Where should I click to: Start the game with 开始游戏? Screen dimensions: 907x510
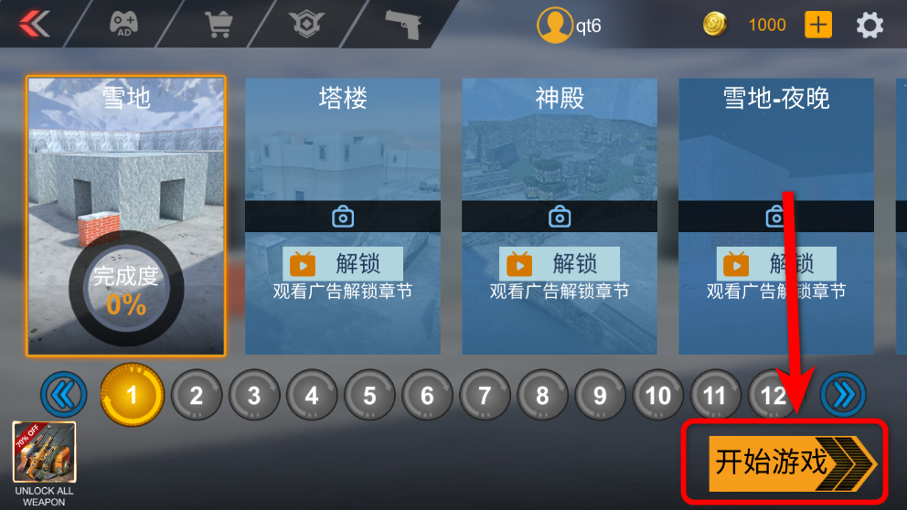click(x=793, y=463)
